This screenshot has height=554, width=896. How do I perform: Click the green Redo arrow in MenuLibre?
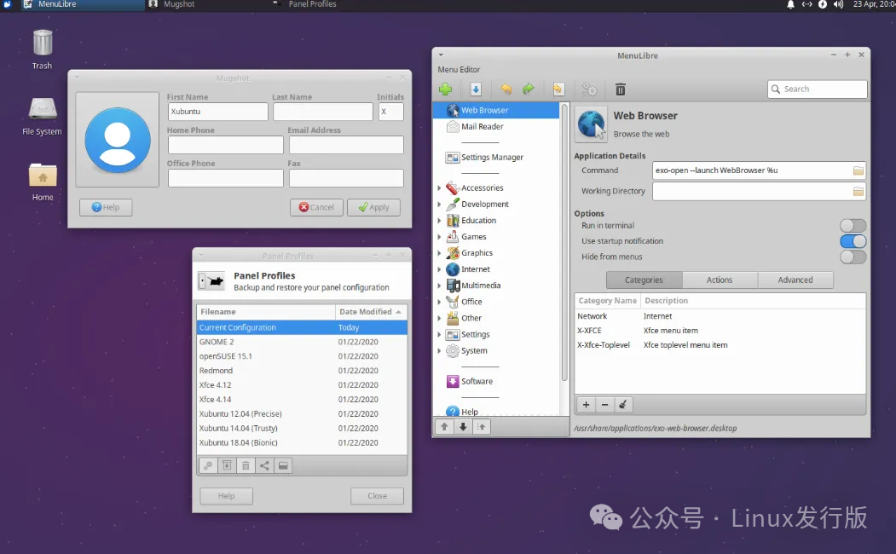[528, 89]
